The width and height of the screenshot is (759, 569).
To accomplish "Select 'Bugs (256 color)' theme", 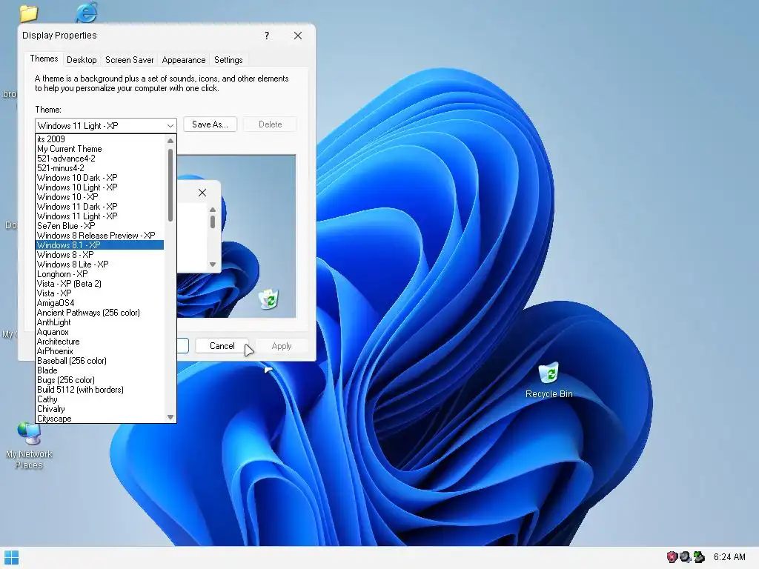I will (100, 380).
